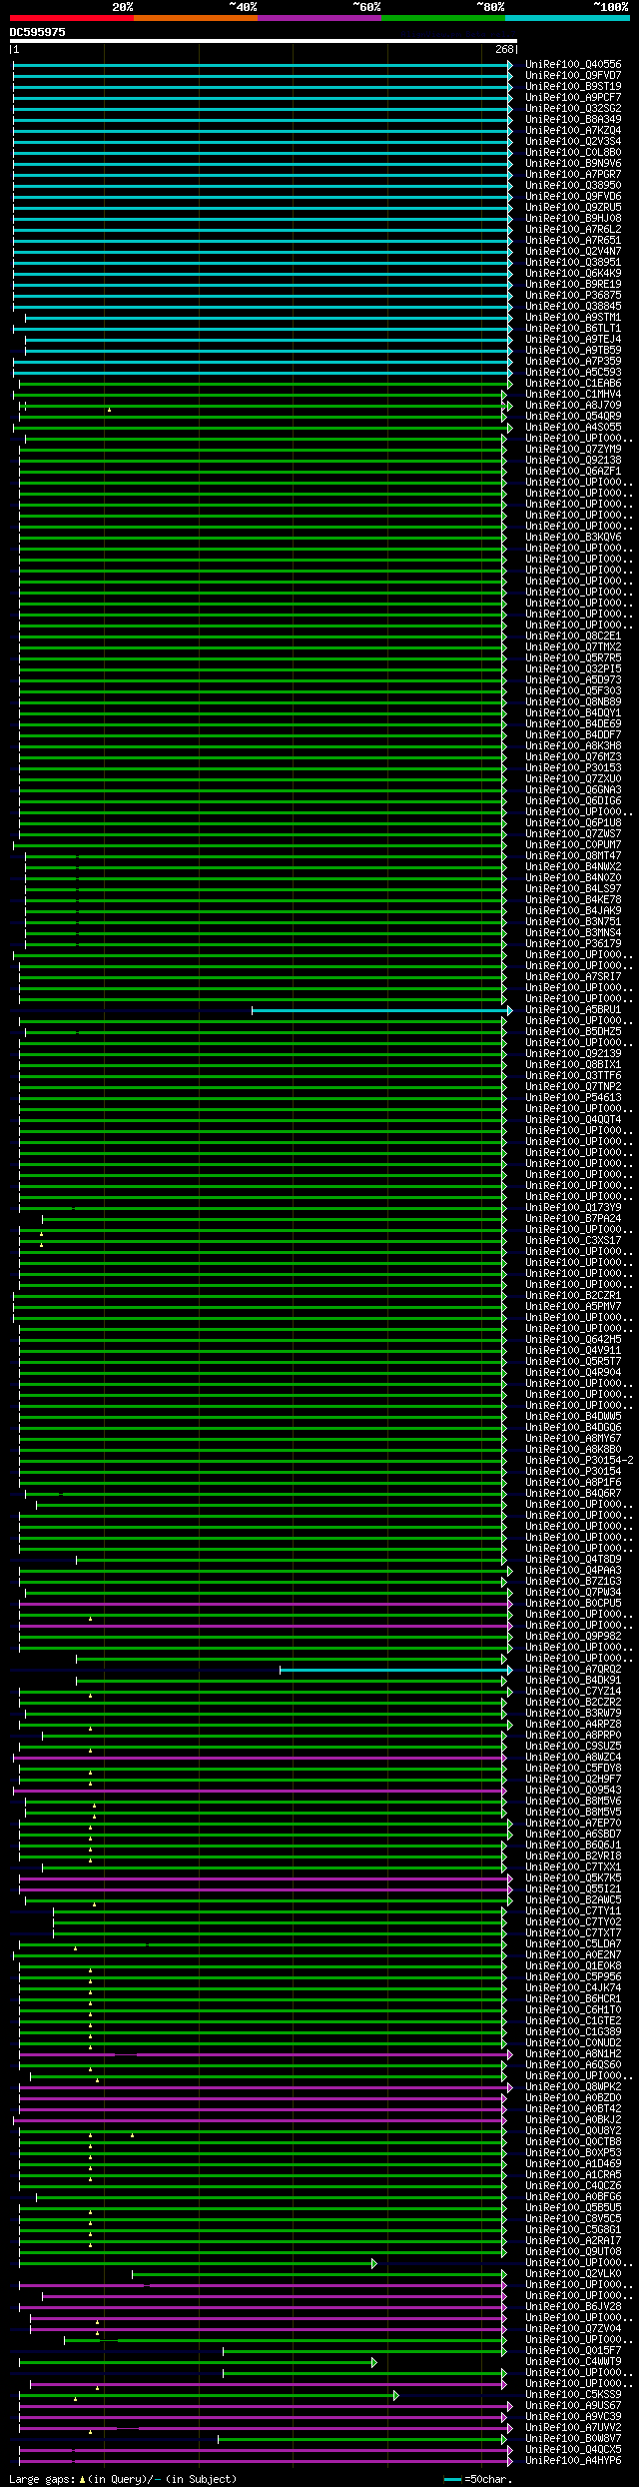The width and height of the screenshot is (639, 2487).
Task: Click hit label UniRef100_Q8C2E1
Action: [x=573, y=636]
